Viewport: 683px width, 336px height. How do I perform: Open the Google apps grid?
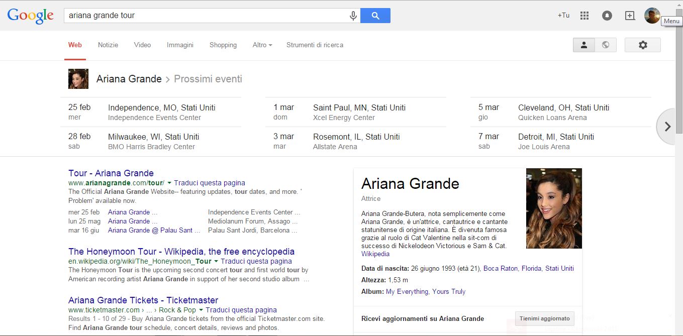click(584, 16)
